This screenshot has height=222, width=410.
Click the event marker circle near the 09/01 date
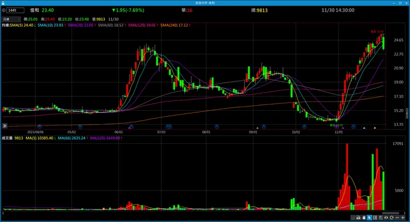(264, 127)
